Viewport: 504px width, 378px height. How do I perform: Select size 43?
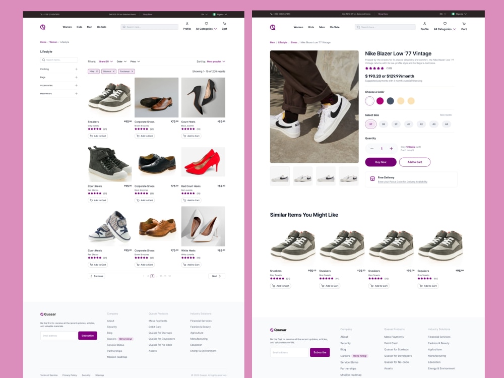coord(434,124)
